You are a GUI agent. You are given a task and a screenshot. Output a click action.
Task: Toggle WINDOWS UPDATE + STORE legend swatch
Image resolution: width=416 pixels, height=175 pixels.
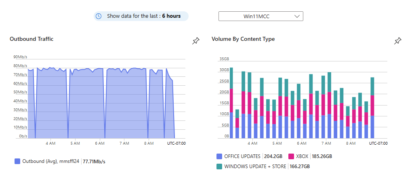(x=219, y=166)
